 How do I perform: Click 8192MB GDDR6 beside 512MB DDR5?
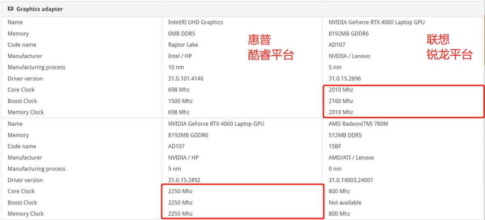coord(188,135)
